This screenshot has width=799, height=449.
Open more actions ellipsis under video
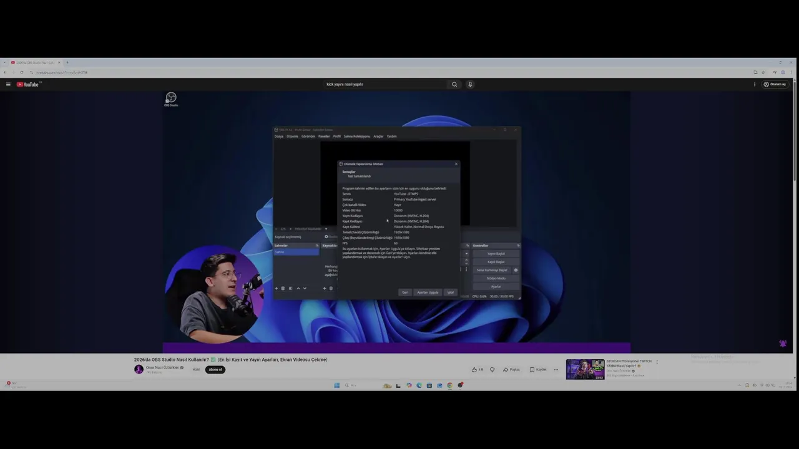tap(556, 369)
